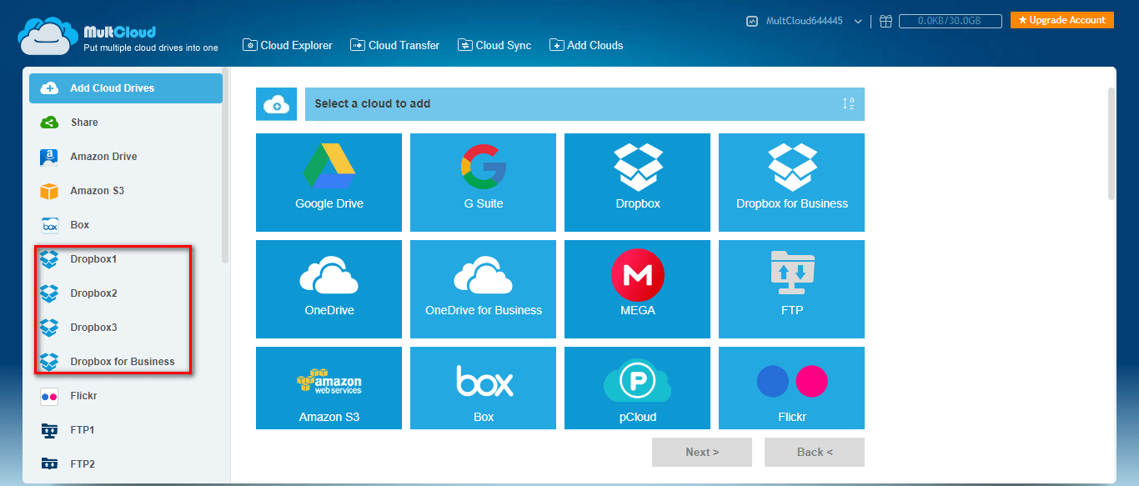1139x486 pixels.
Task: Select Amazon S3 in the sidebar
Action: (x=97, y=191)
